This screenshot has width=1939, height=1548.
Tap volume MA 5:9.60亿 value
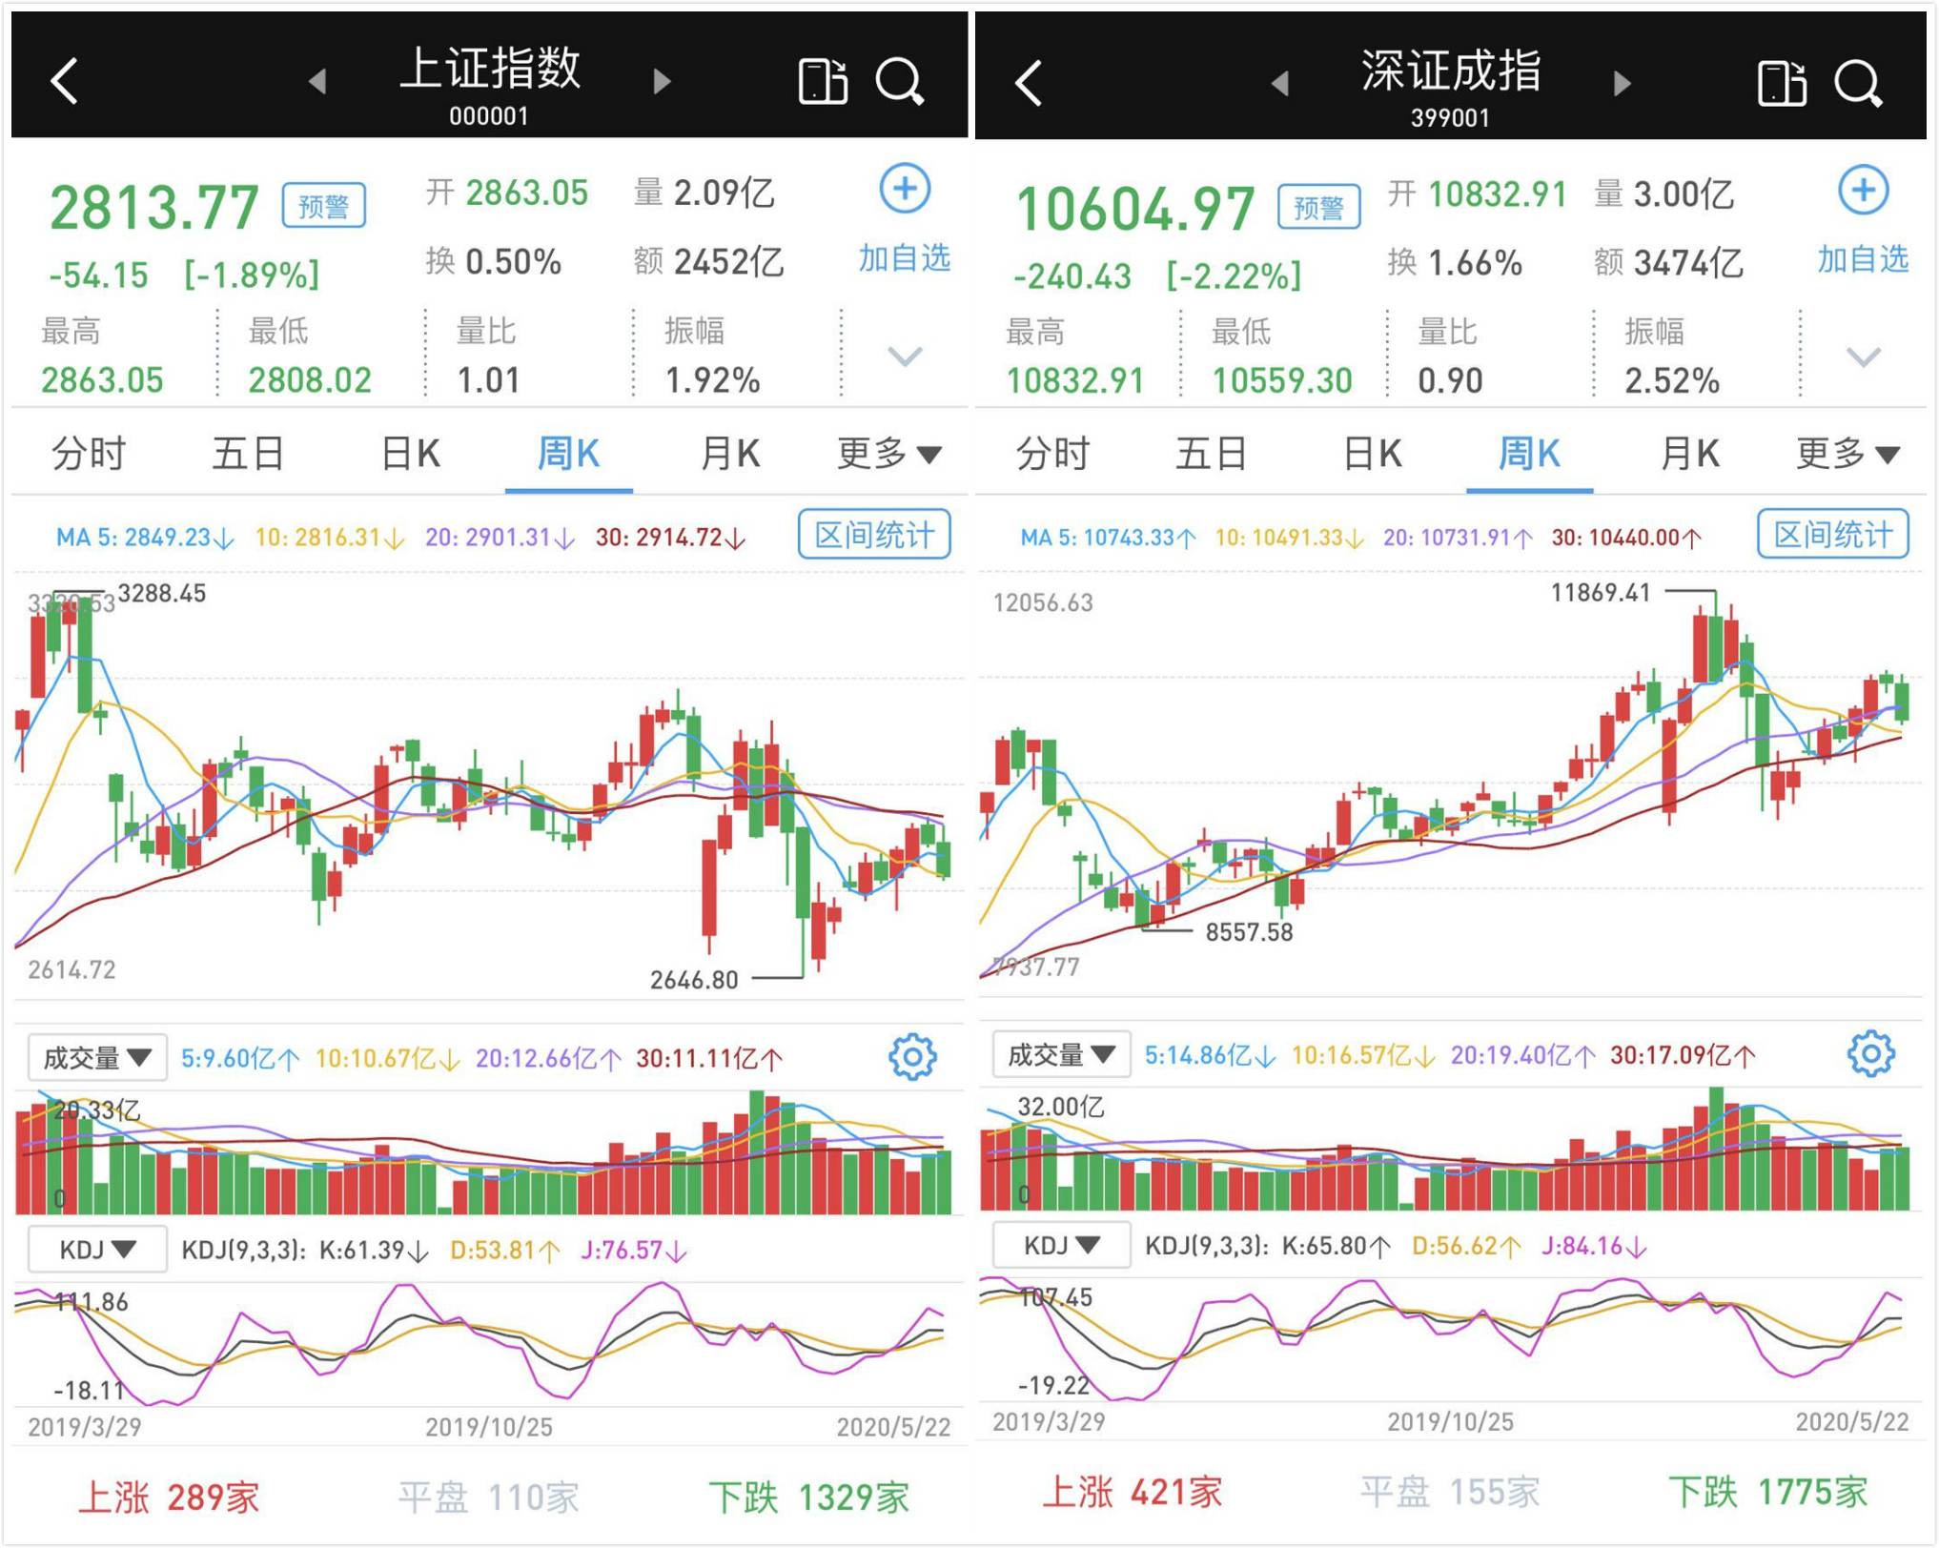click(x=240, y=1058)
